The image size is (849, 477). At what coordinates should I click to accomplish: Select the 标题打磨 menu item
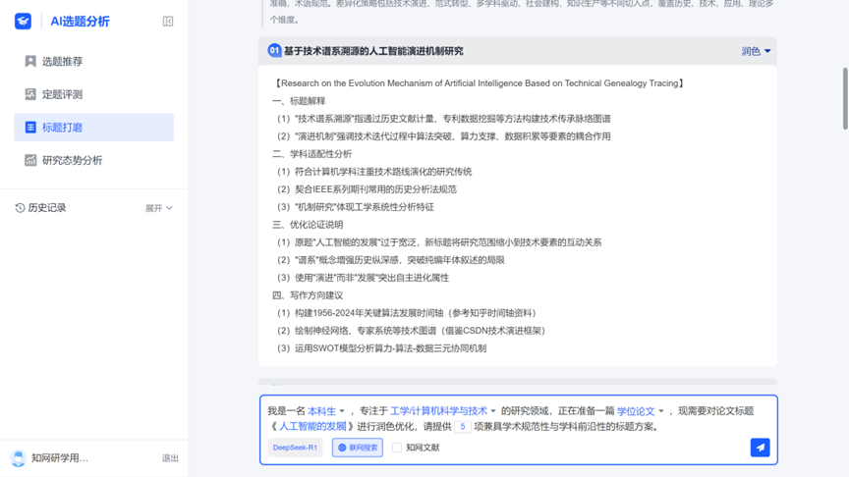[94, 127]
